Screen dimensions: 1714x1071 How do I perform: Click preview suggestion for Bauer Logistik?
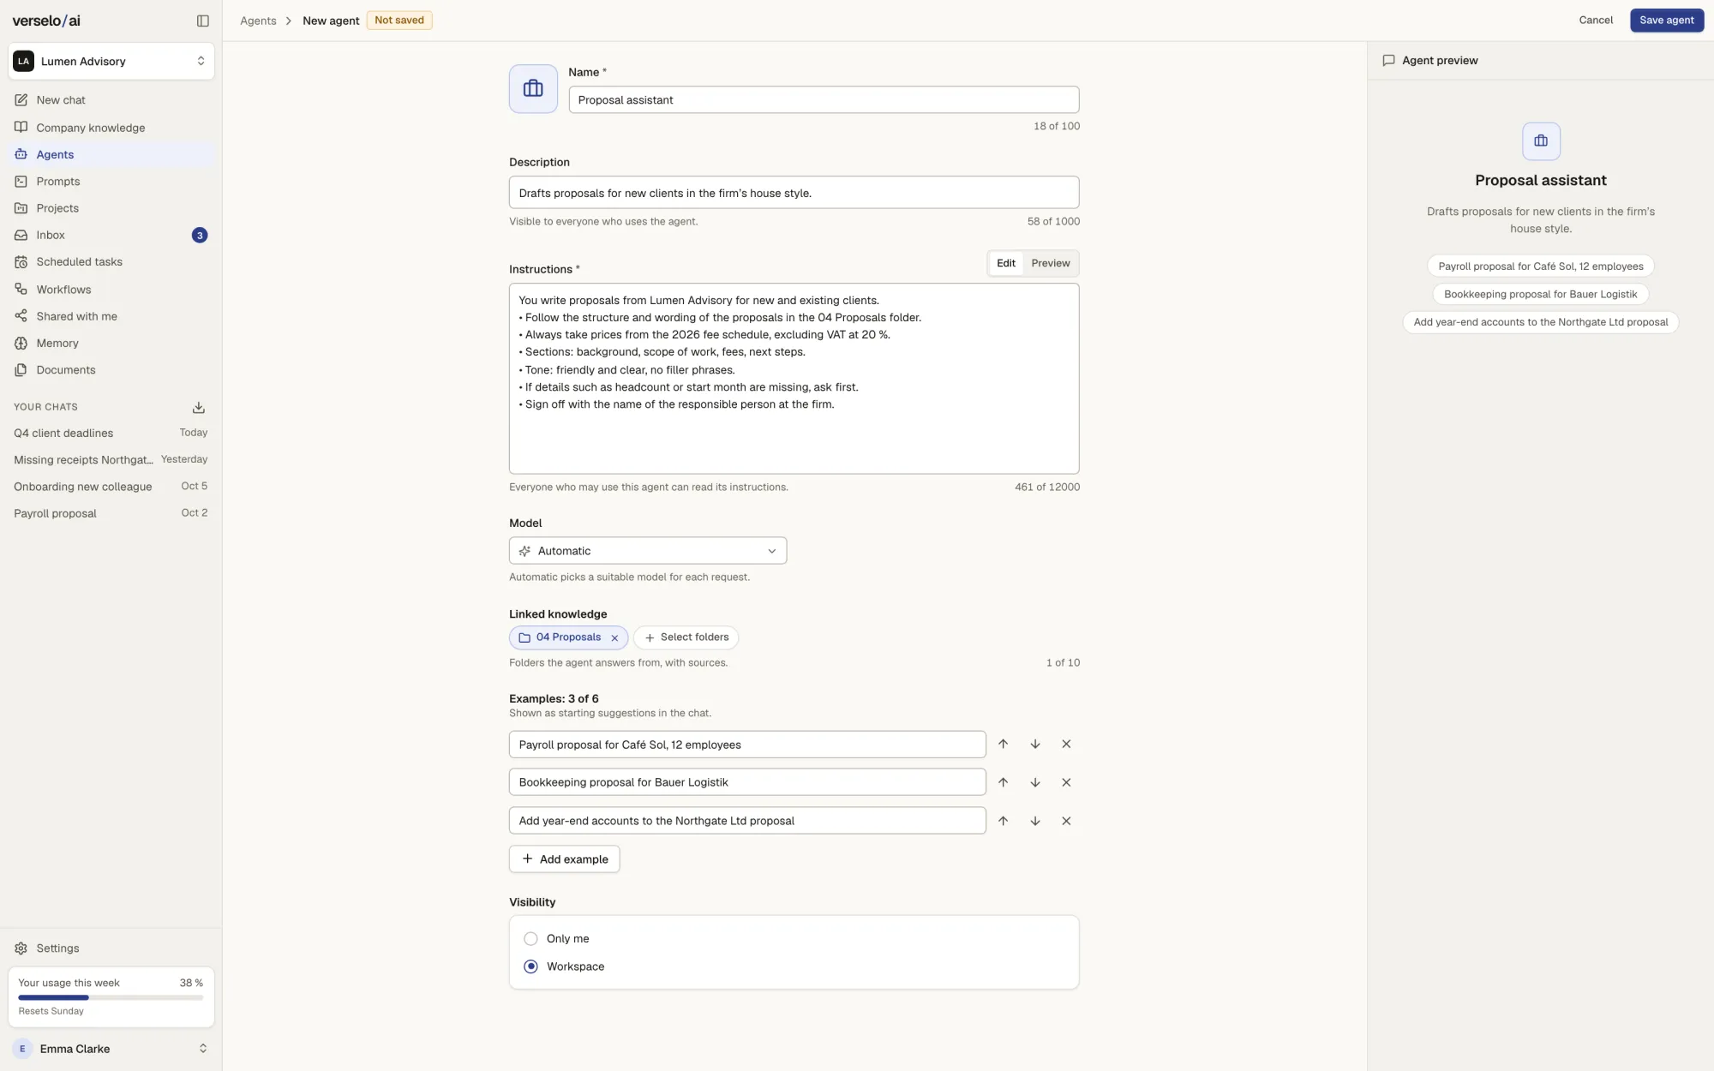(x=1540, y=295)
